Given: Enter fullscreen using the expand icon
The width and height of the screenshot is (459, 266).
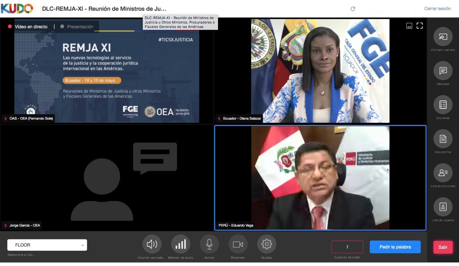Looking at the screenshot, I should pyautogui.click(x=420, y=25).
